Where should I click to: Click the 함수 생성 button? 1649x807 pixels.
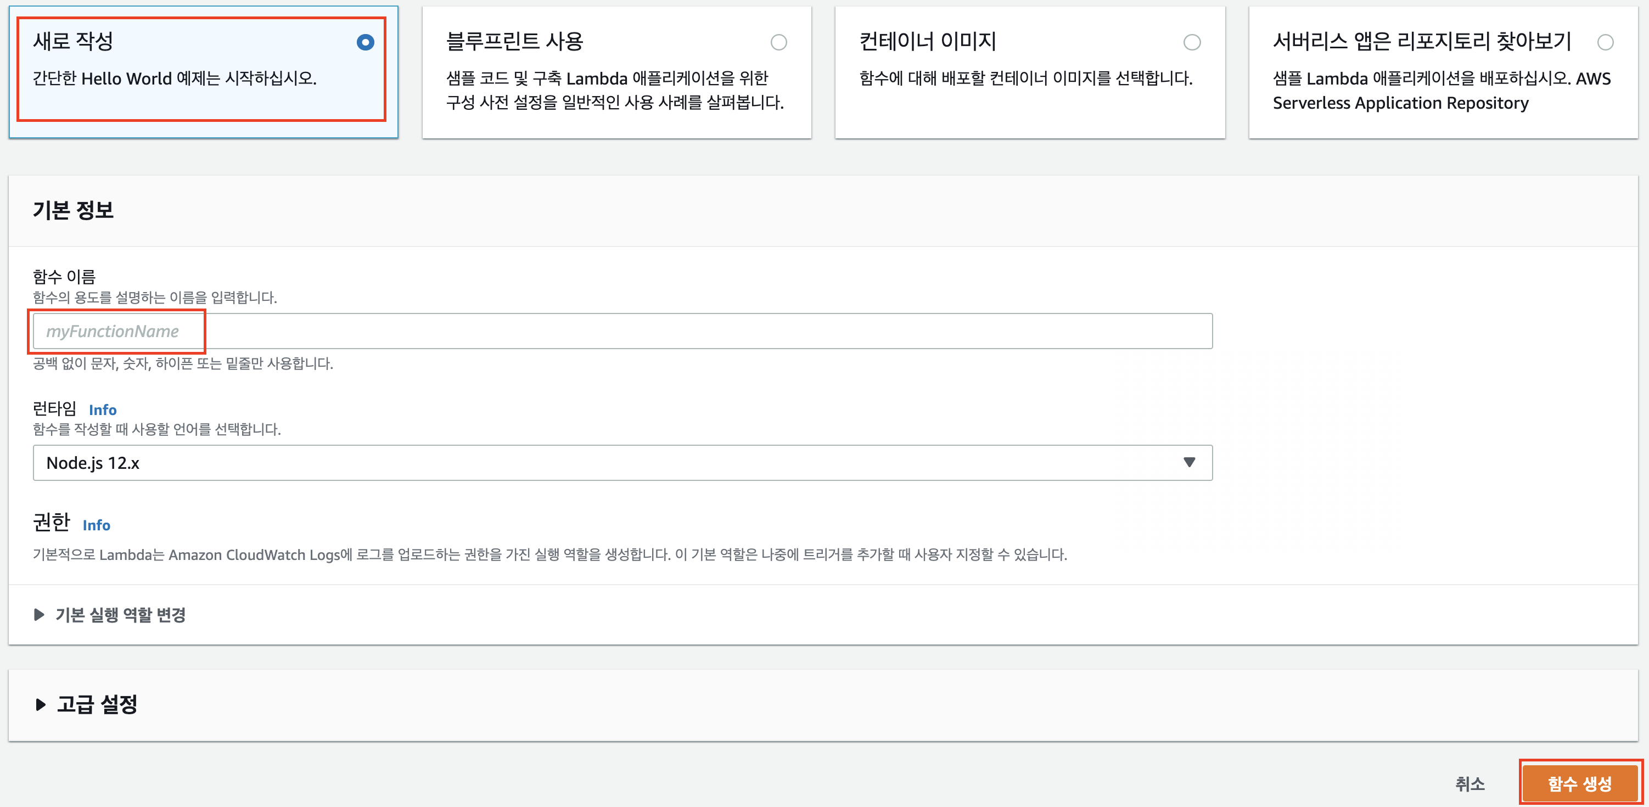click(1579, 783)
